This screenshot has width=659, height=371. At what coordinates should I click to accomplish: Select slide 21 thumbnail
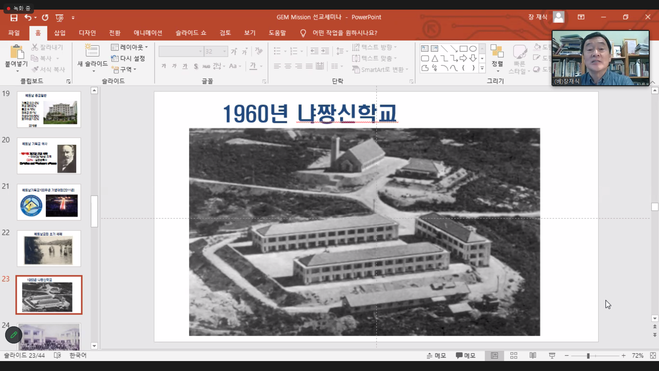click(x=49, y=202)
